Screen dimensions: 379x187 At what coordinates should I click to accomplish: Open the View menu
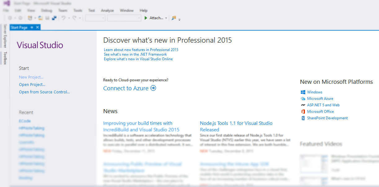coord(31,11)
